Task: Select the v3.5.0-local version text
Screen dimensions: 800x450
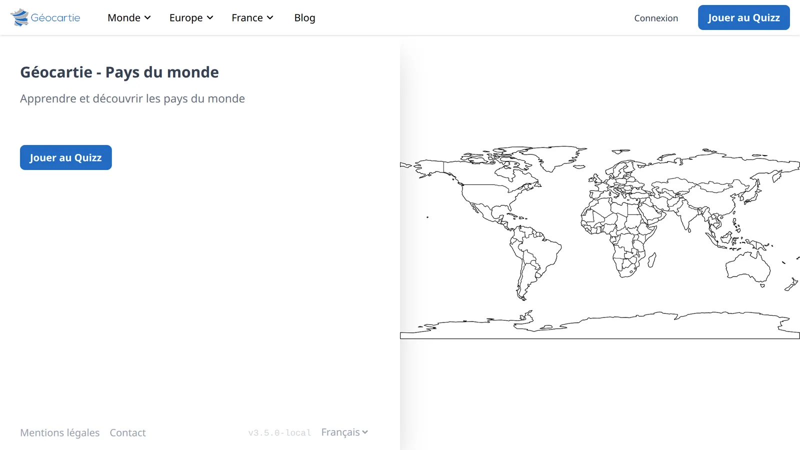Action: (279, 433)
